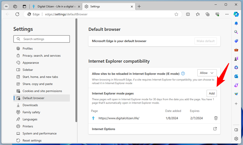This screenshot has width=243, height=145.
Task: Click the 2/7/2024 expiry date
Action: [x=196, y=118]
